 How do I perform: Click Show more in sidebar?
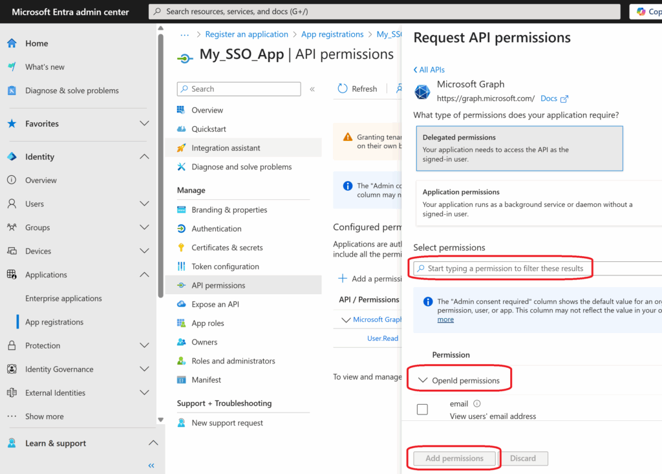[x=45, y=416]
